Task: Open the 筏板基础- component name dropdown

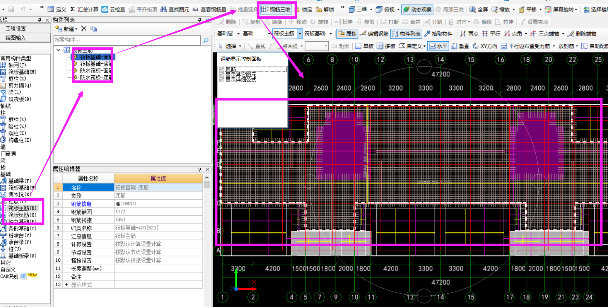Action: tap(330, 34)
